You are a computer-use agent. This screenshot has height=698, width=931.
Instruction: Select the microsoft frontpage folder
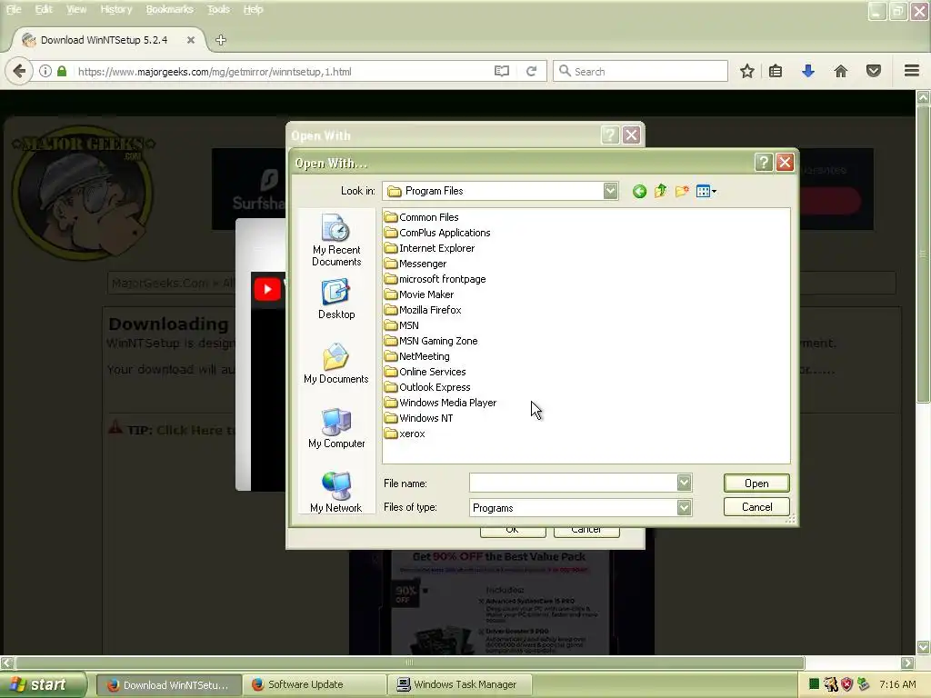tap(435, 279)
